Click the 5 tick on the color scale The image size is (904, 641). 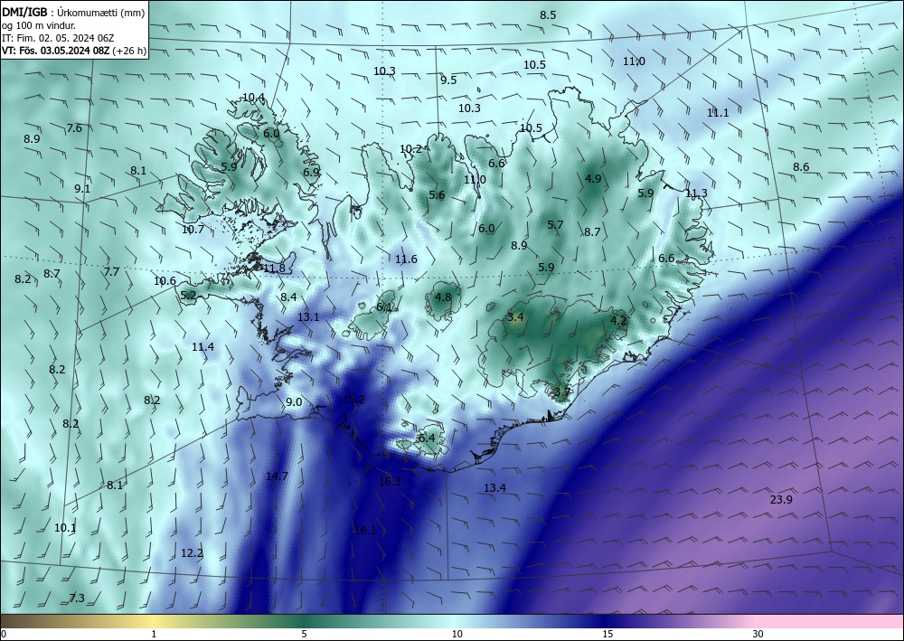(x=304, y=635)
